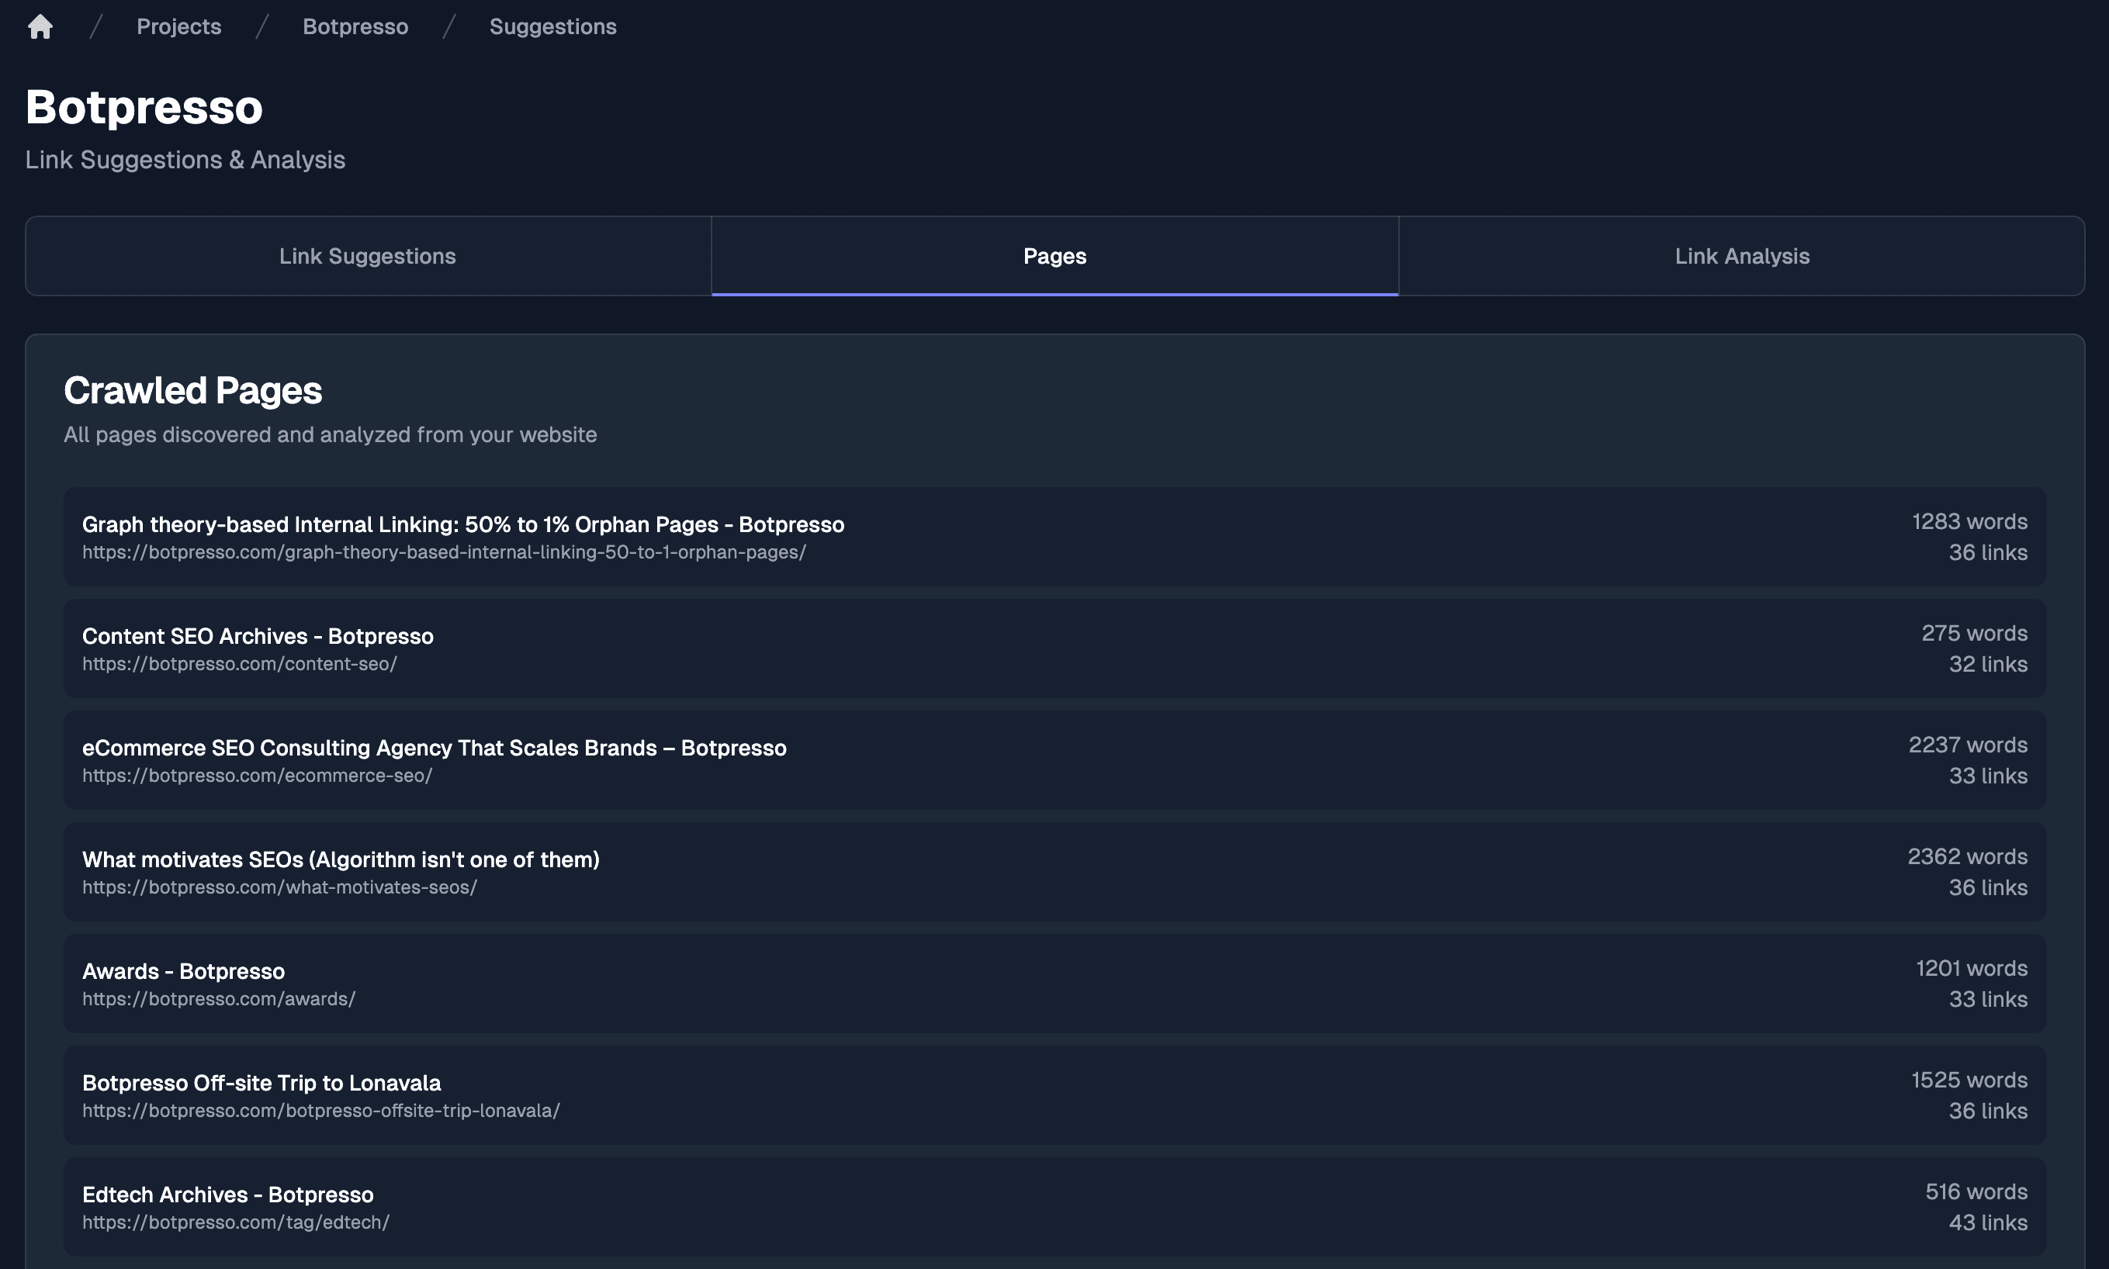
Task: Open the Suggestions breadcrumb link
Action: pos(552,26)
